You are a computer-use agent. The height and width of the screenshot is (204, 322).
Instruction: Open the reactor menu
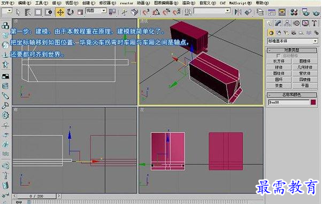[x=126, y=3]
